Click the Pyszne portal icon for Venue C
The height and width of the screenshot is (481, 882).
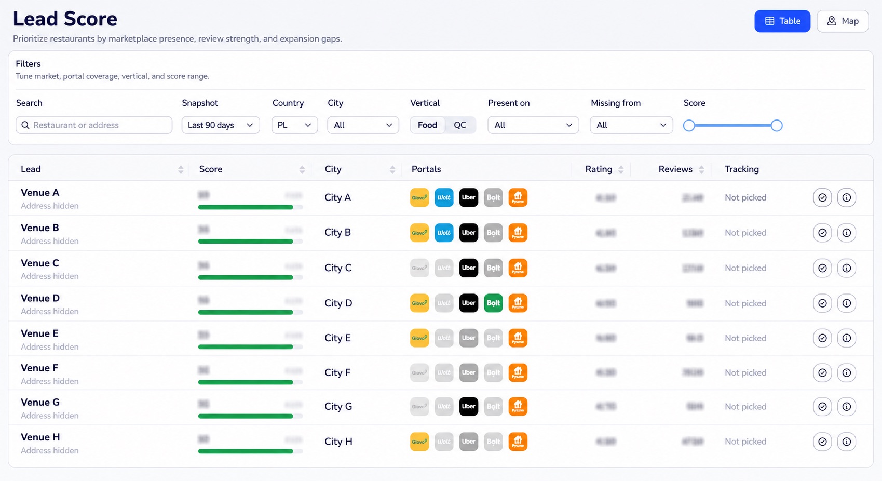[x=518, y=268]
